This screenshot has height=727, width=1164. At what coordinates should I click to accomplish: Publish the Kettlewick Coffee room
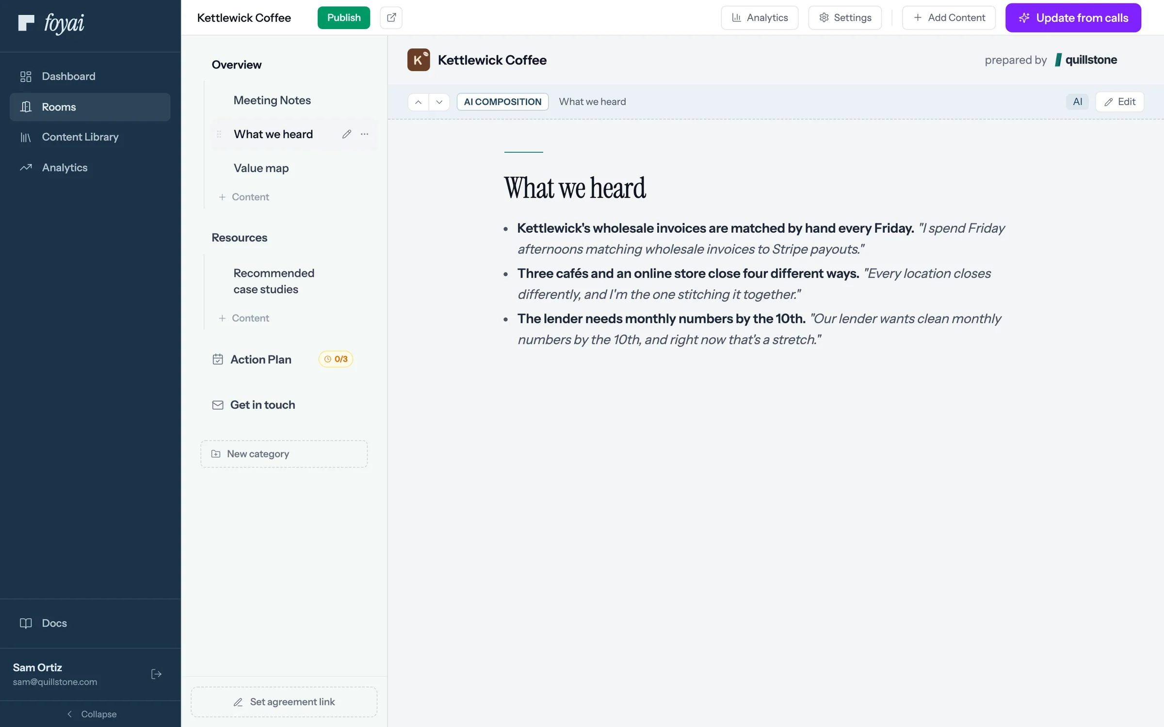point(344,18)
